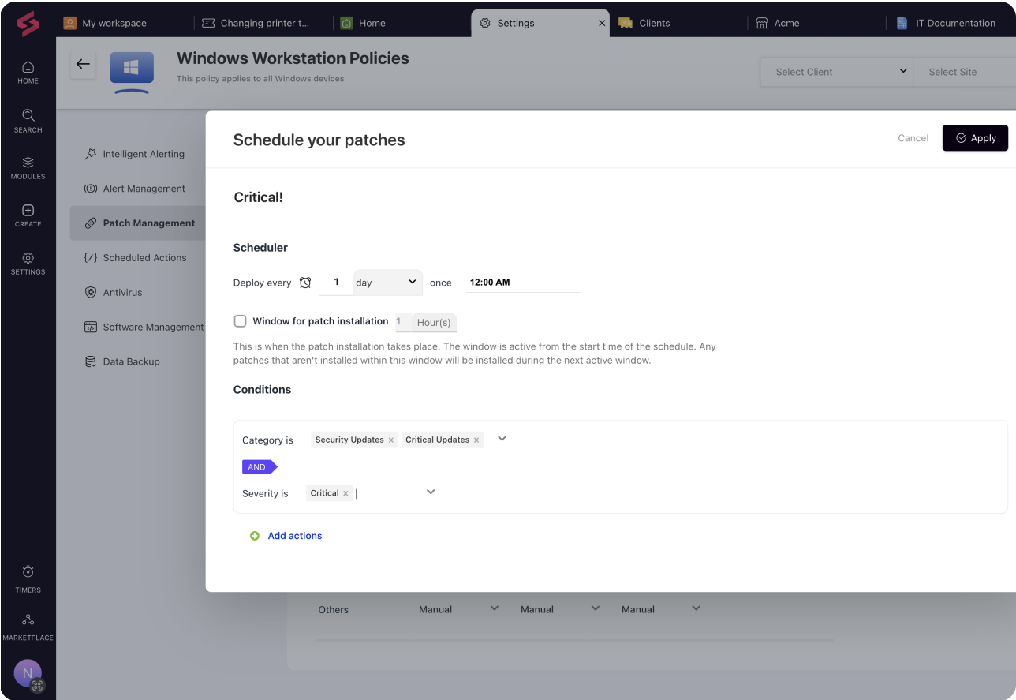
Task: Open the IT Documentation tab
Action: click(x=954, y=23)
